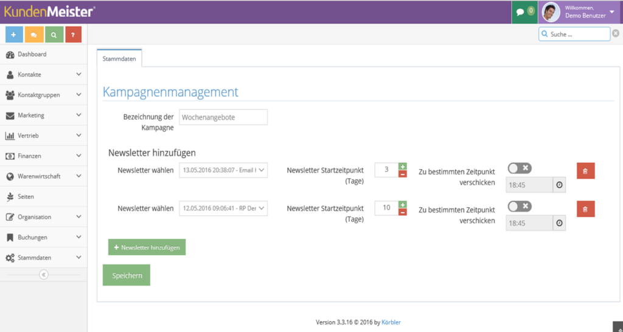The height and width of the screenshot is (332, 623).
Task: Open the red question mark help icon
Action: (x=73, y=35)
